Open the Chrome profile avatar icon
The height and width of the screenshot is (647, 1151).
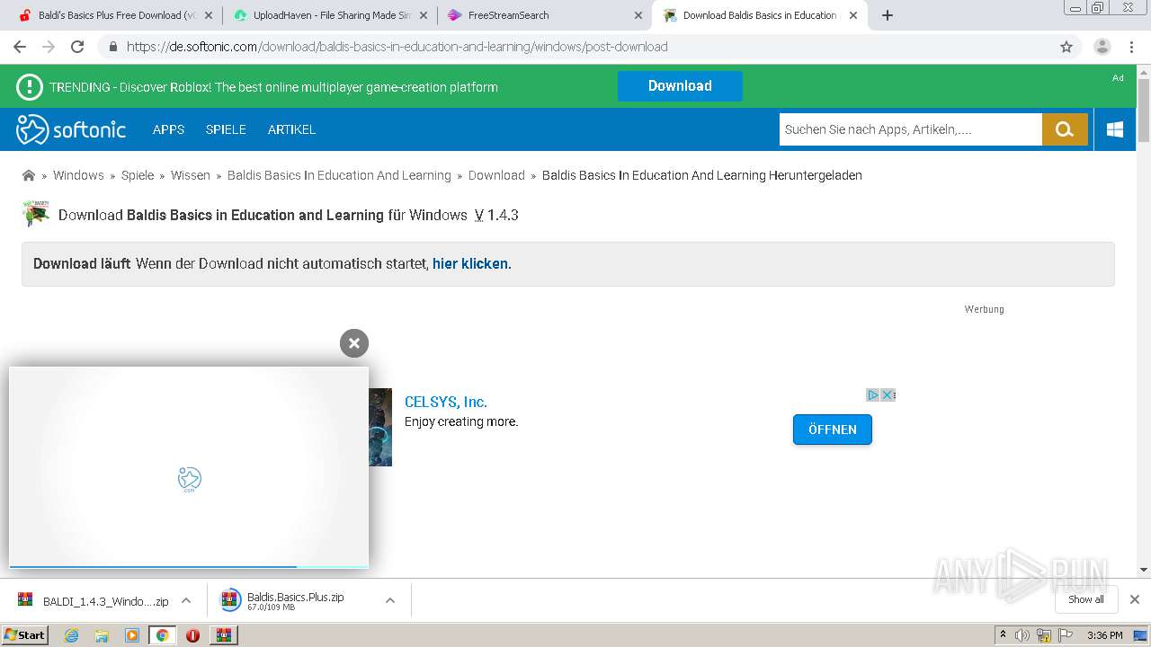pyautogui.click(x=1102, y=47)
